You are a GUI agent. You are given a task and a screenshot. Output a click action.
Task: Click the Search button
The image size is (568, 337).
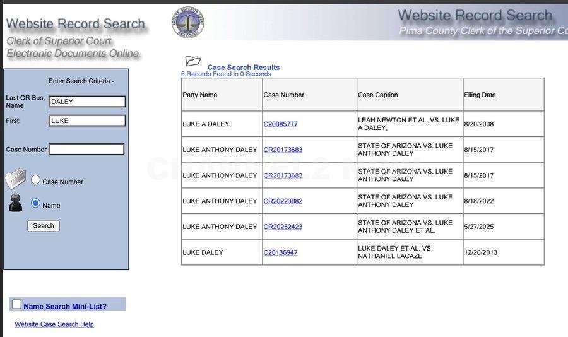point(44,226)
